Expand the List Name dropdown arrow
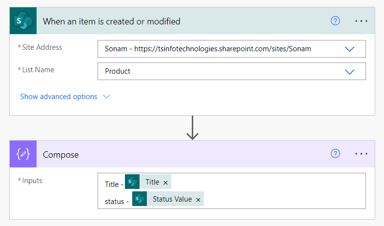The image size is (384, 226). point(350,71)
